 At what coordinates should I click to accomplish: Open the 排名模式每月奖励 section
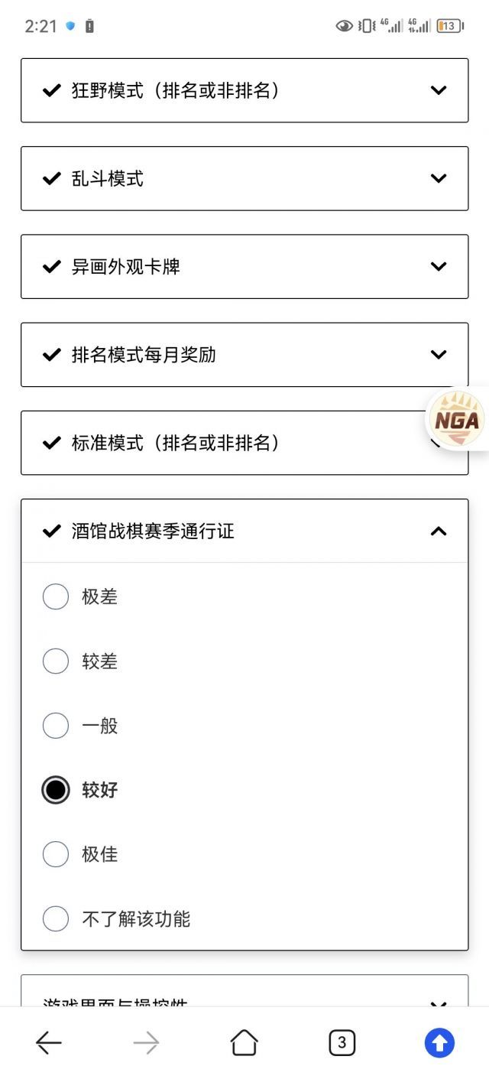(x=244, y=355)
